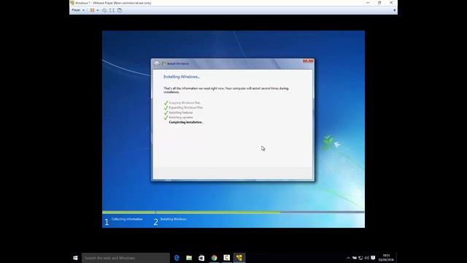Click the pause virtual machine icon
Image resolution: width=467 pixels, height=263 pixels.
[x=93, y=10]
